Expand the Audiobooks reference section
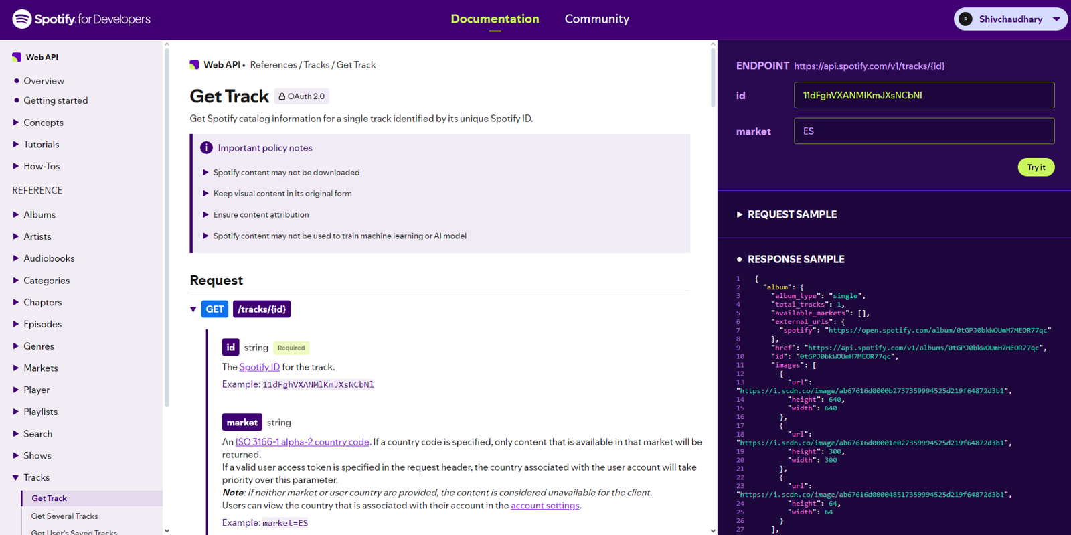 (x=44, y=258)
